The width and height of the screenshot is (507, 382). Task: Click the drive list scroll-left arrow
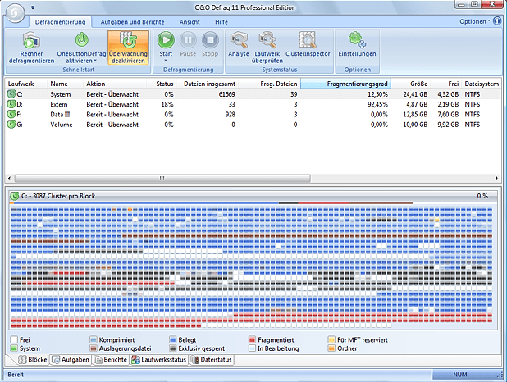coord(9,178)
